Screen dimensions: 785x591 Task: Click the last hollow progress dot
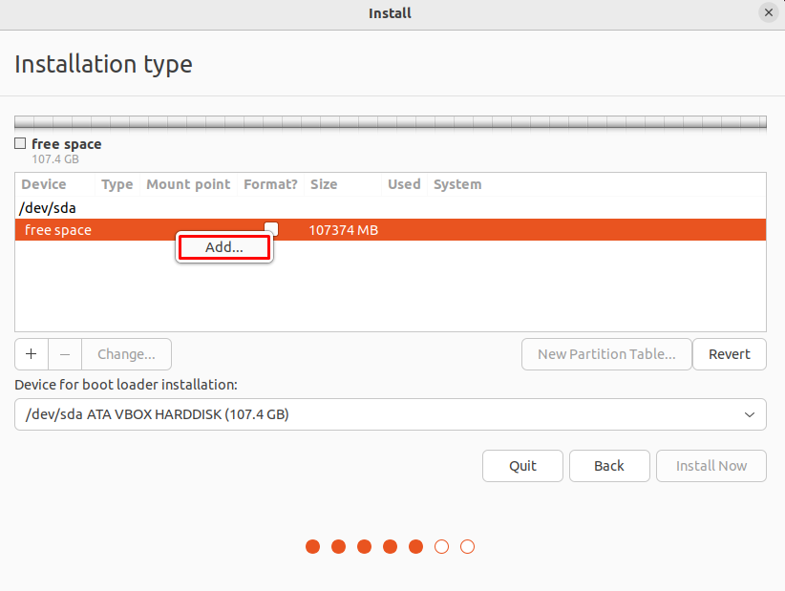pyautogui.click(x=467, y=547)
